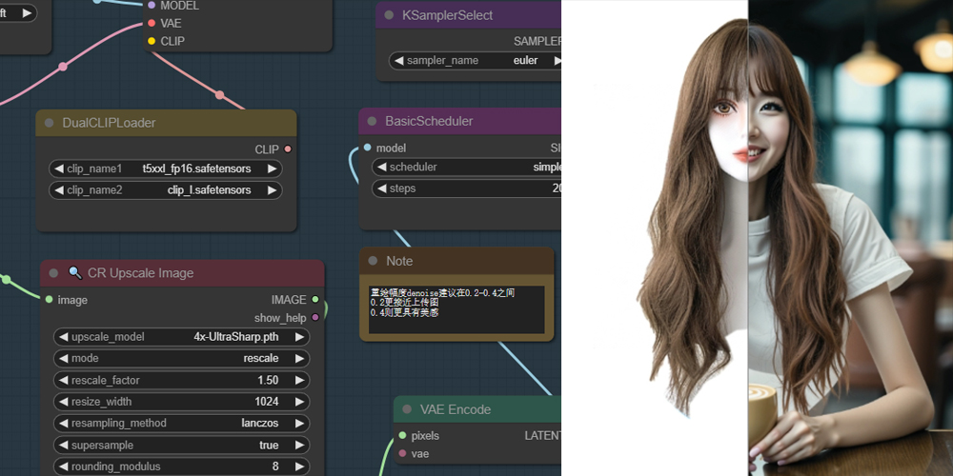Increase resize_width with right arrow
Screen dimensions: 953x476
pyautogui.click(x=299, y=402)
